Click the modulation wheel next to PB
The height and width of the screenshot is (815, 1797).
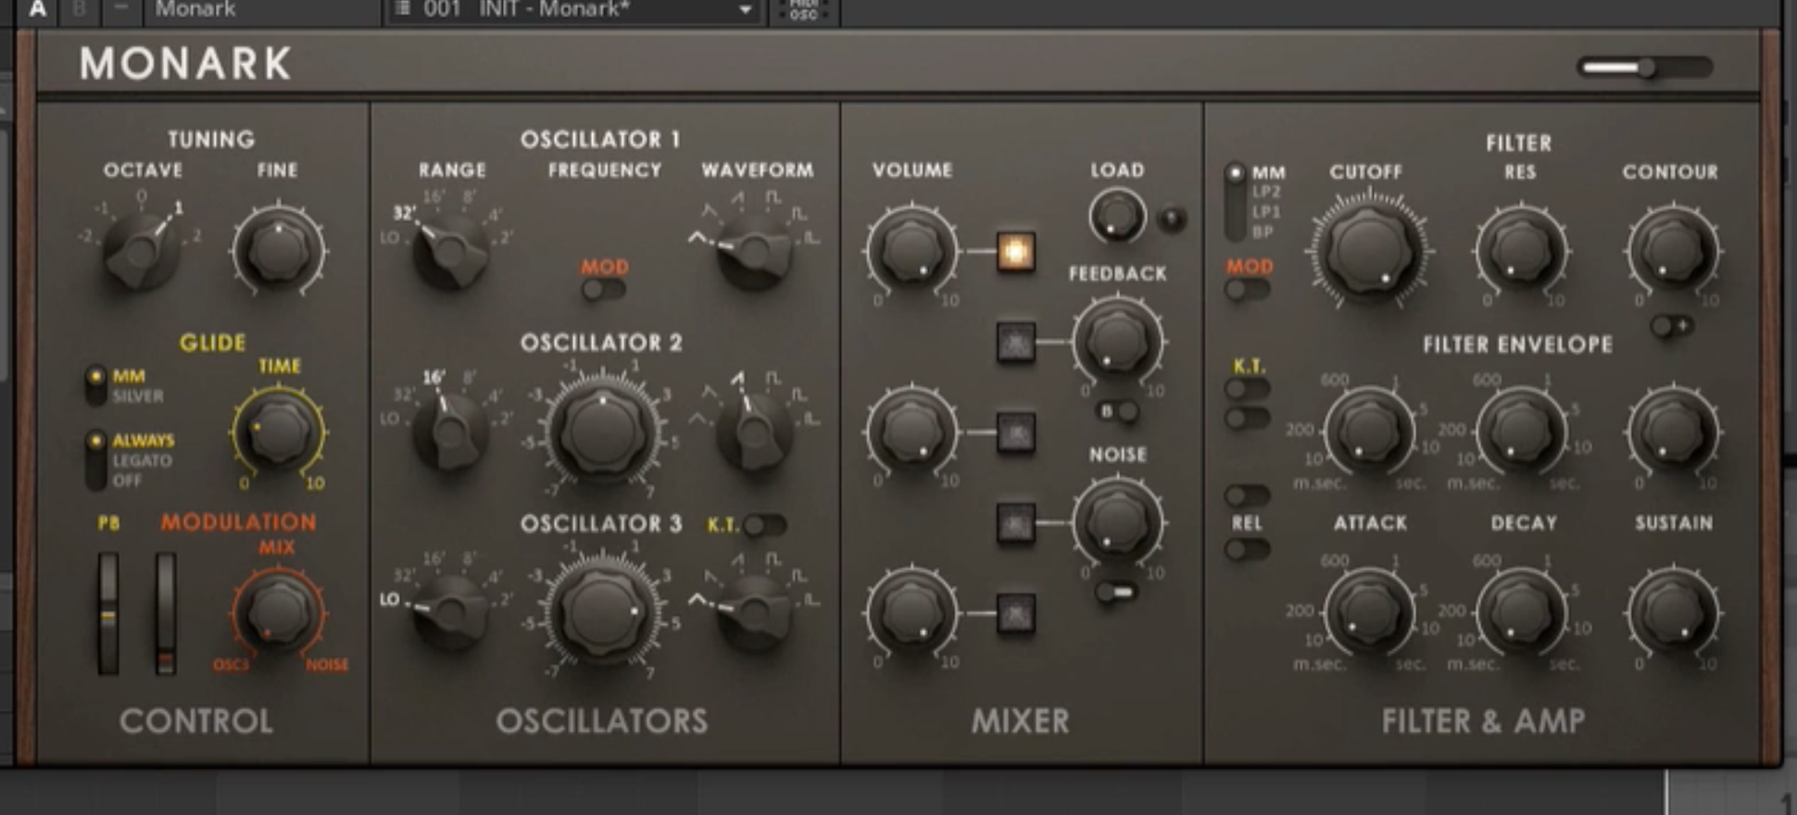point(166,614)
